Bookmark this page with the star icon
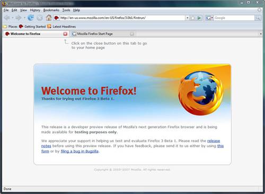 tap(193, 18)
